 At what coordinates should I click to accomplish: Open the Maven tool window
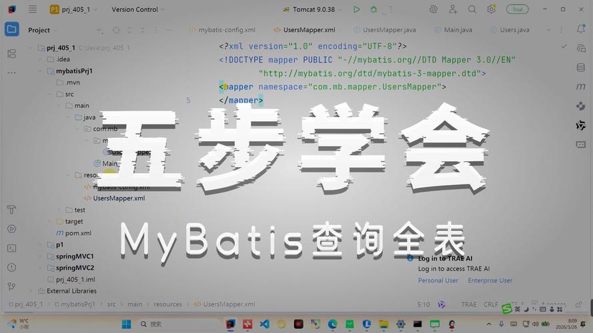(x=581, y=87)
